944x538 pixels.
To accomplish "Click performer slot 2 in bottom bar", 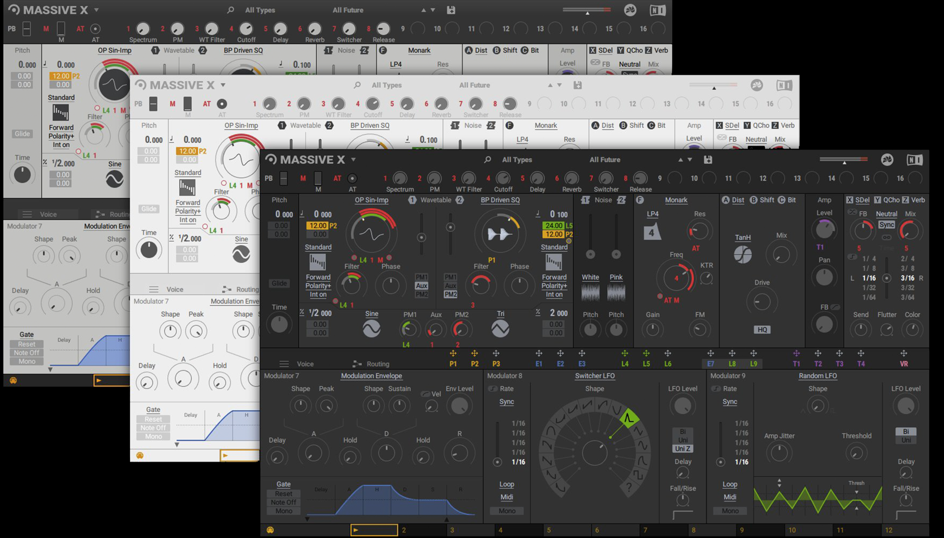I will [x=424, y=530].
